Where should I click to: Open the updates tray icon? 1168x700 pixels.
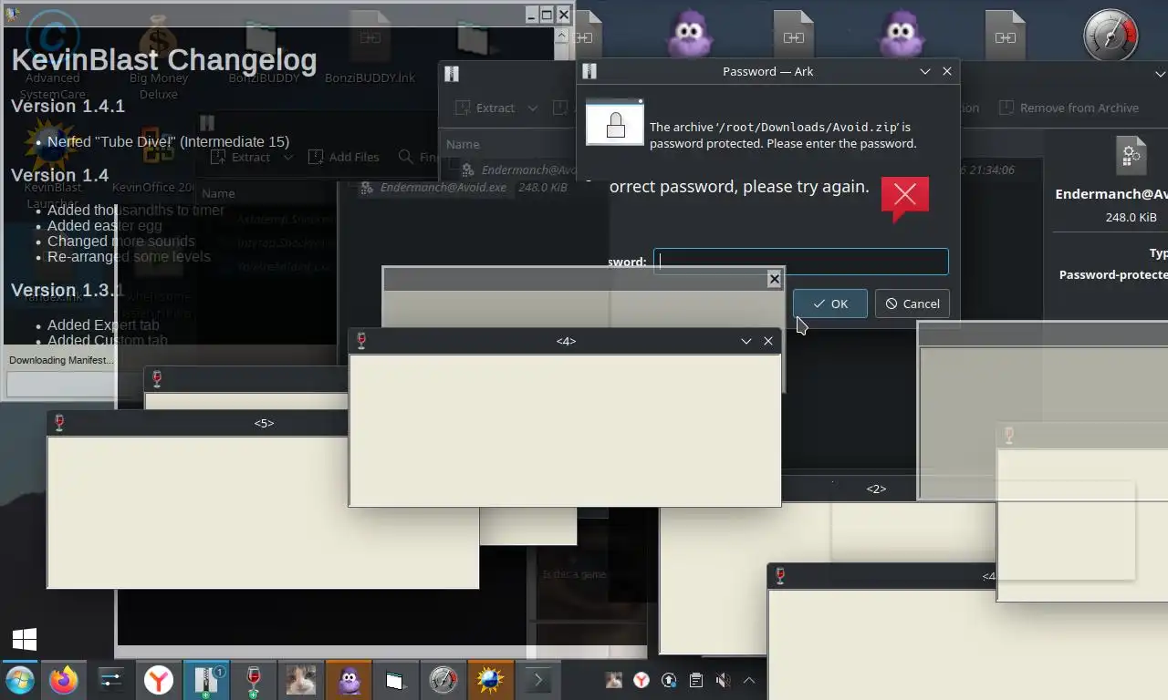point(669,680)
